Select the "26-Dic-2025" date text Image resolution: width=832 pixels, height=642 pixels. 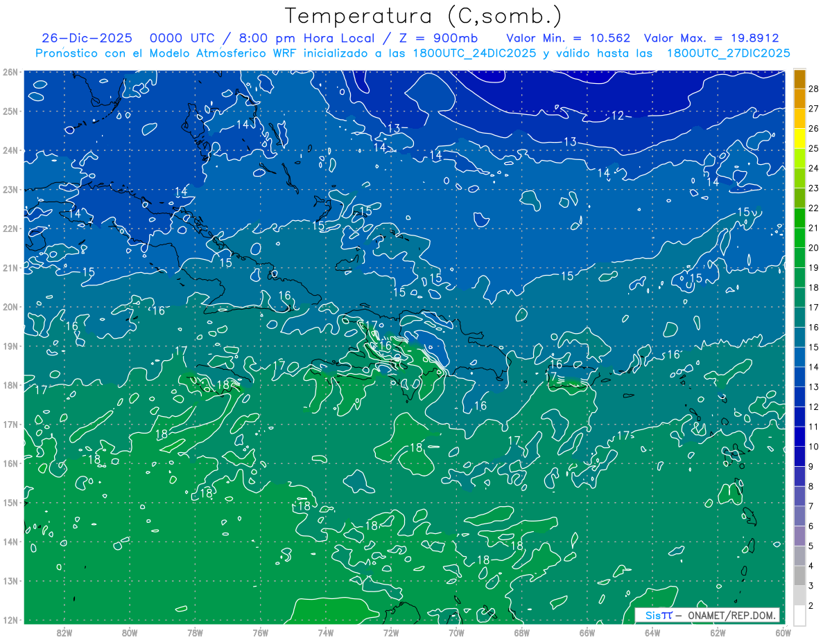(x=88, y=38)
